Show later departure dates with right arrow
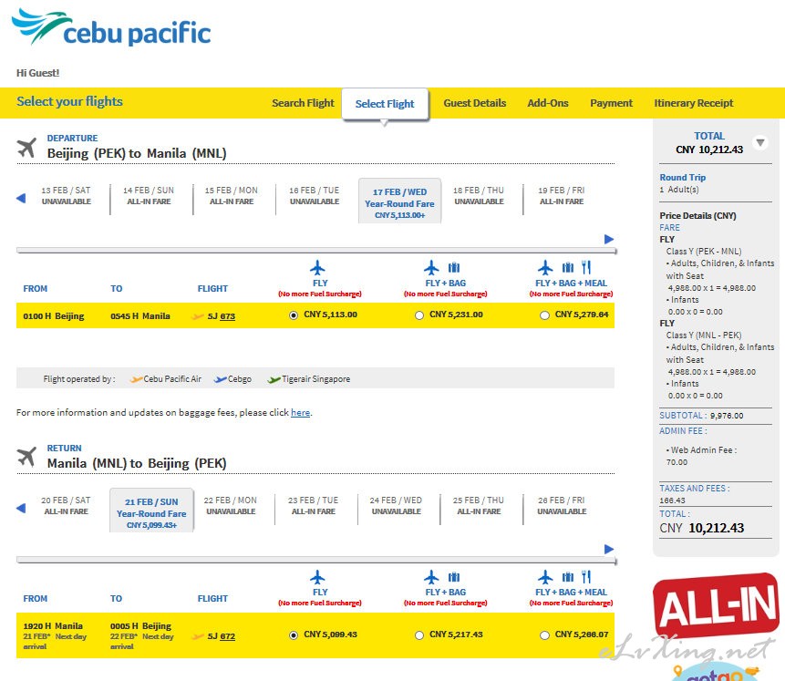The image size is (785, 681). click(609, 240)
